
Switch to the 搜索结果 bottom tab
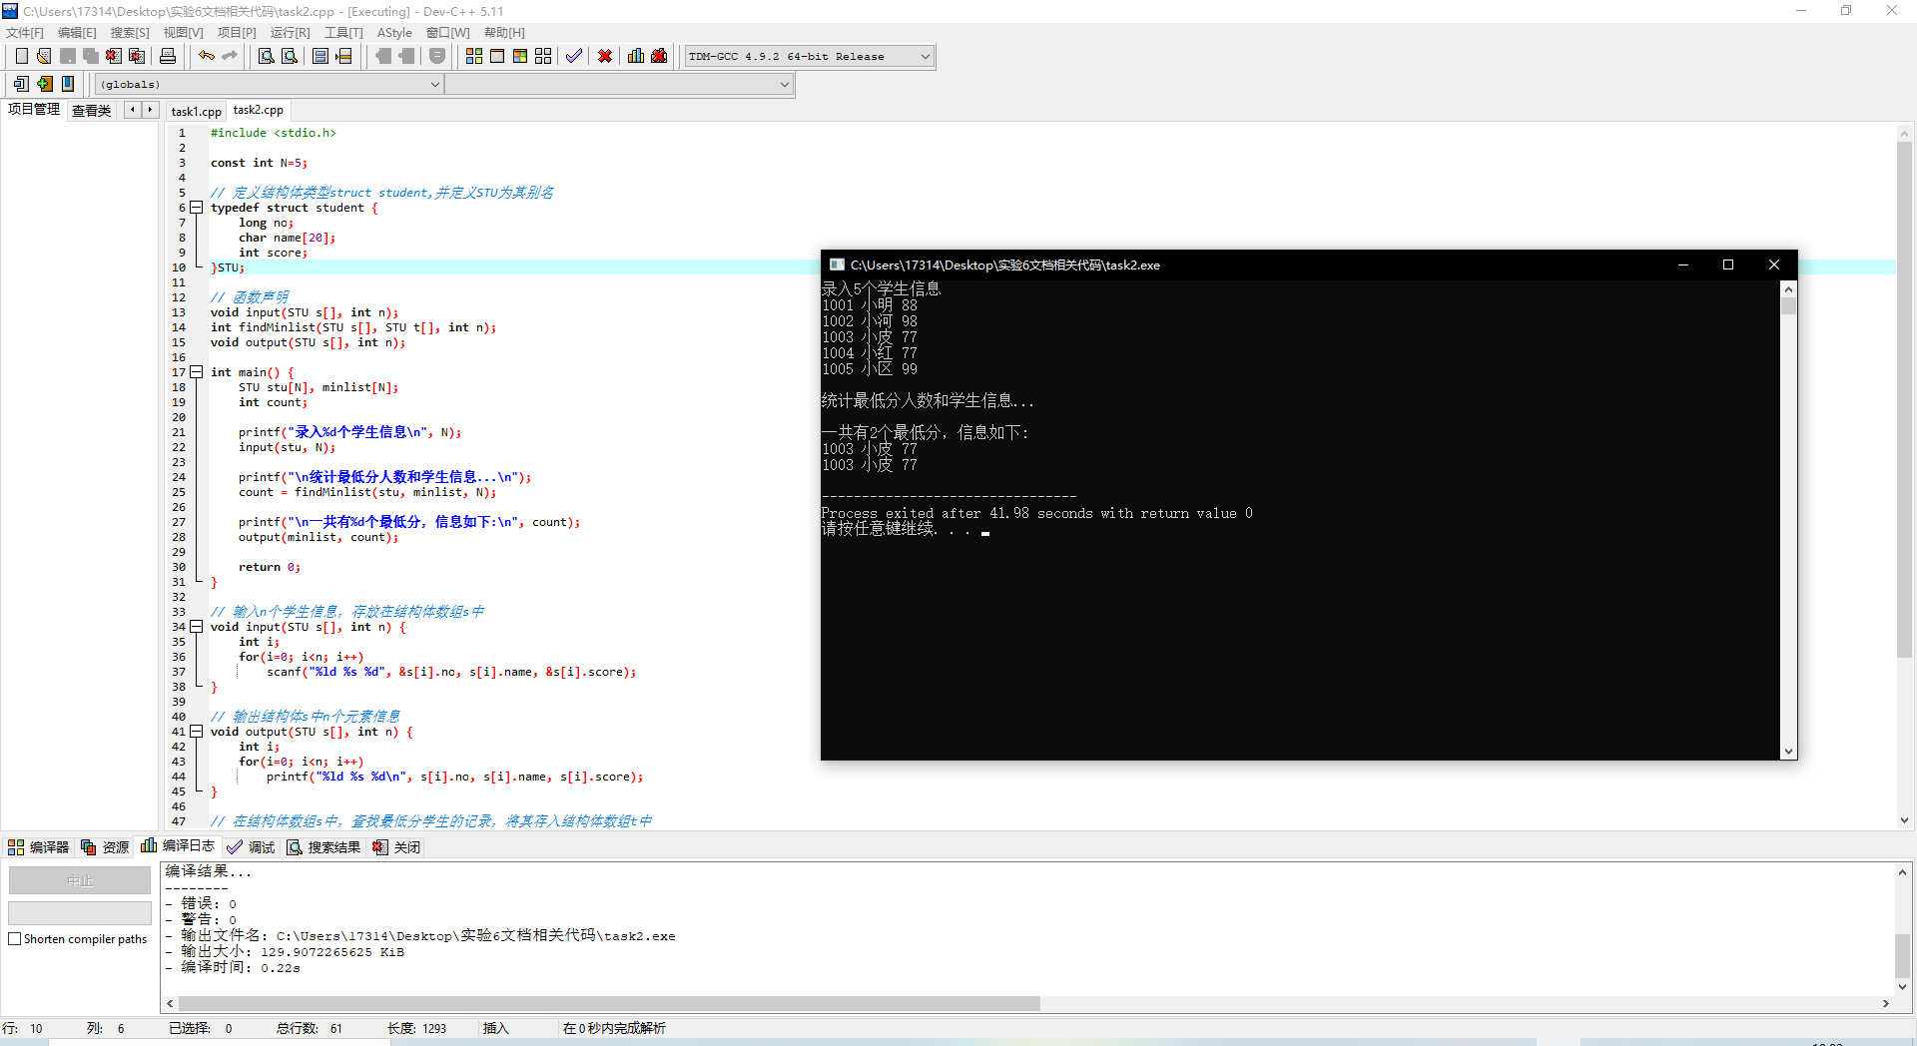tap(323, 847)
